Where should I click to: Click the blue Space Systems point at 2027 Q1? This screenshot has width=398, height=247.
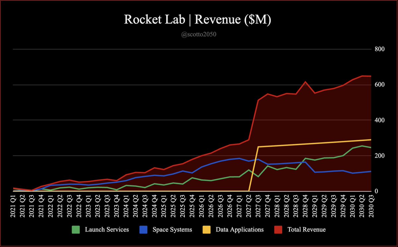coord(239,158)
